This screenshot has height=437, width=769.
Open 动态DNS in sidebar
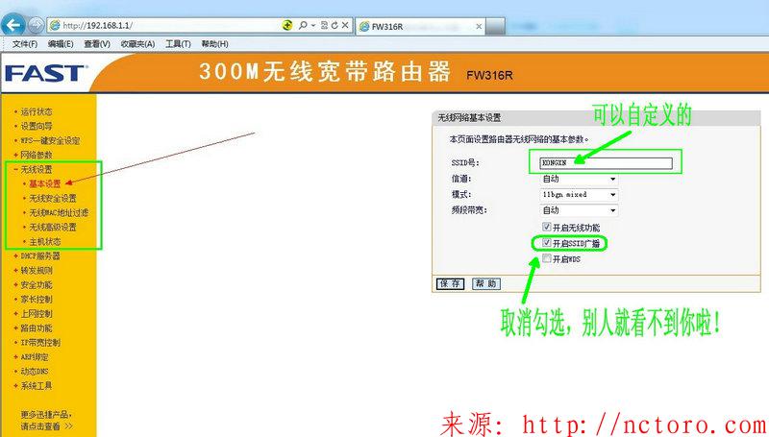(x=35, y=372)
